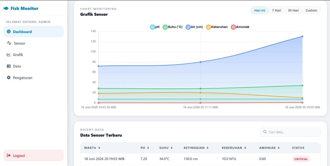This screenshot has height=166, width=330.
Task: Sort table by KETINGGIAN column
Action: pyautogui.click(x=196, y=148)
